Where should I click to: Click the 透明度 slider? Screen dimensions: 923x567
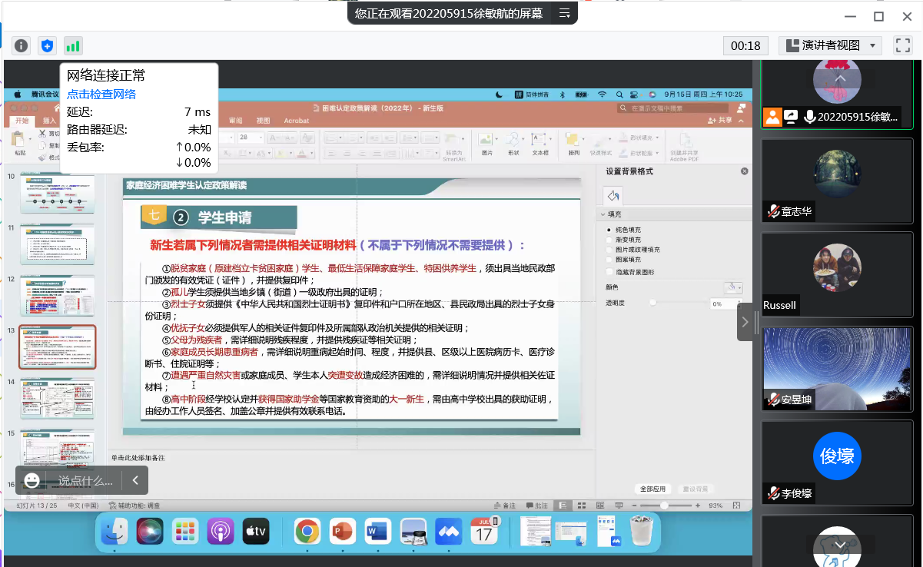click(676, 303)
